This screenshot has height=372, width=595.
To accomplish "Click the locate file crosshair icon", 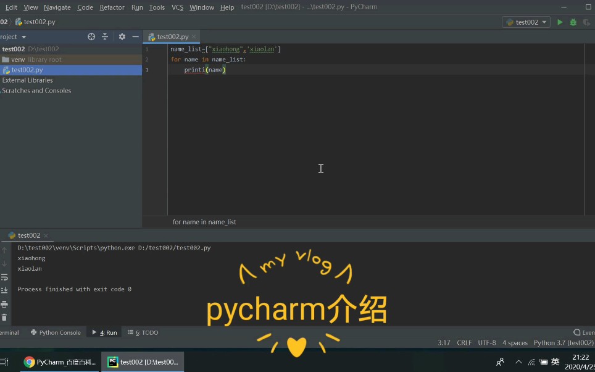I will [91, 36].
